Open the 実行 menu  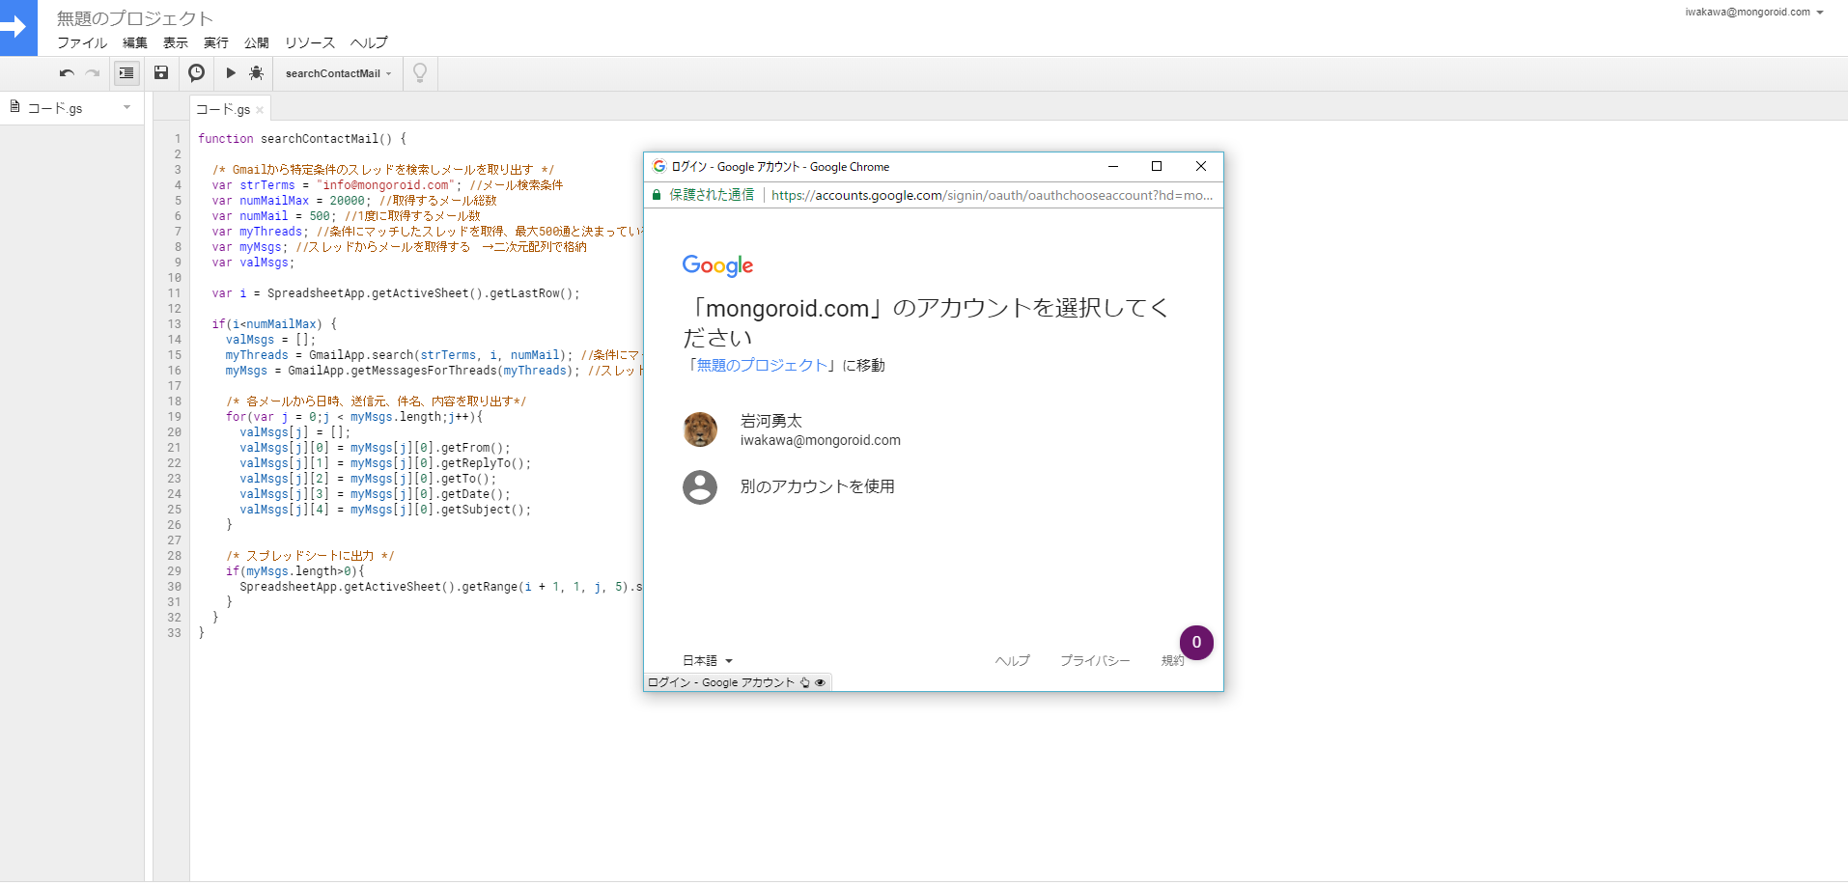(x=216, y=43)
